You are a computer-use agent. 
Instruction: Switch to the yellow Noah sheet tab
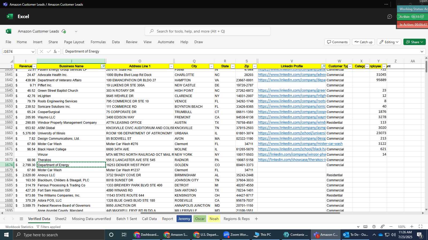214,219
